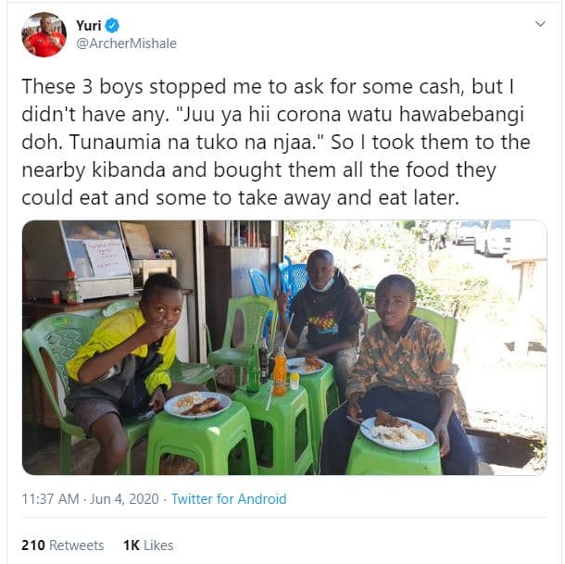Viewport: 565px width, 564px height.
Task: Click the rice plate on the right stool
Action: point(396,430)
